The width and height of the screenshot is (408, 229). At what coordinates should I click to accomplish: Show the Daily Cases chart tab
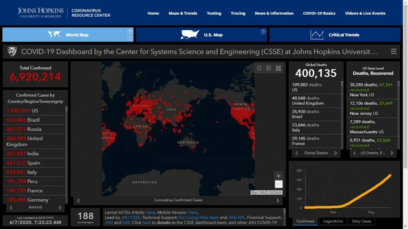tap(361, 221)
